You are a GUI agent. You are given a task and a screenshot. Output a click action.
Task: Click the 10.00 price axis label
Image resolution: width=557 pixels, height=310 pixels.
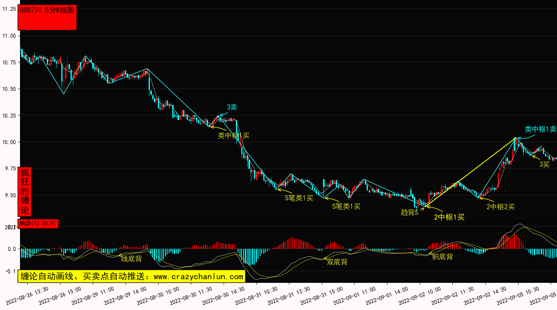coord(9,142)
